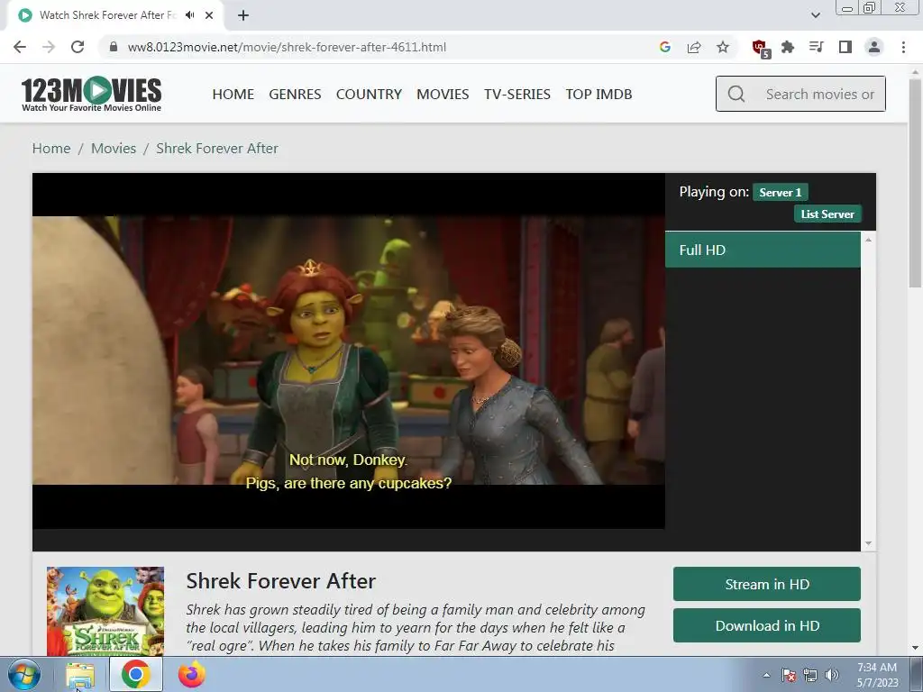The height and width of the screenshot is (692, 923).
Task: Open the Extensions puzzle icon
Action: pyautogui.click(x=788, y=47)
